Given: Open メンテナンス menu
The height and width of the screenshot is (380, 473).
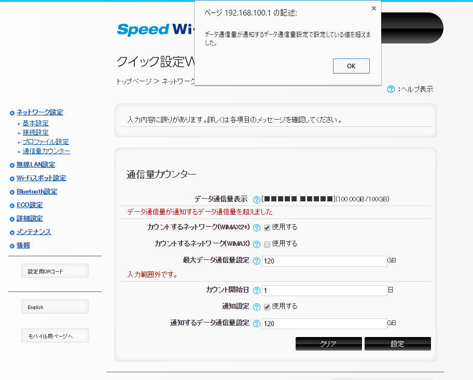Looking at the screenshot, I should pos(34,232).
